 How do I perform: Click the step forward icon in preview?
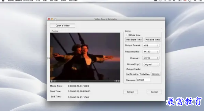pyautogui.click(x=119, y=81)
